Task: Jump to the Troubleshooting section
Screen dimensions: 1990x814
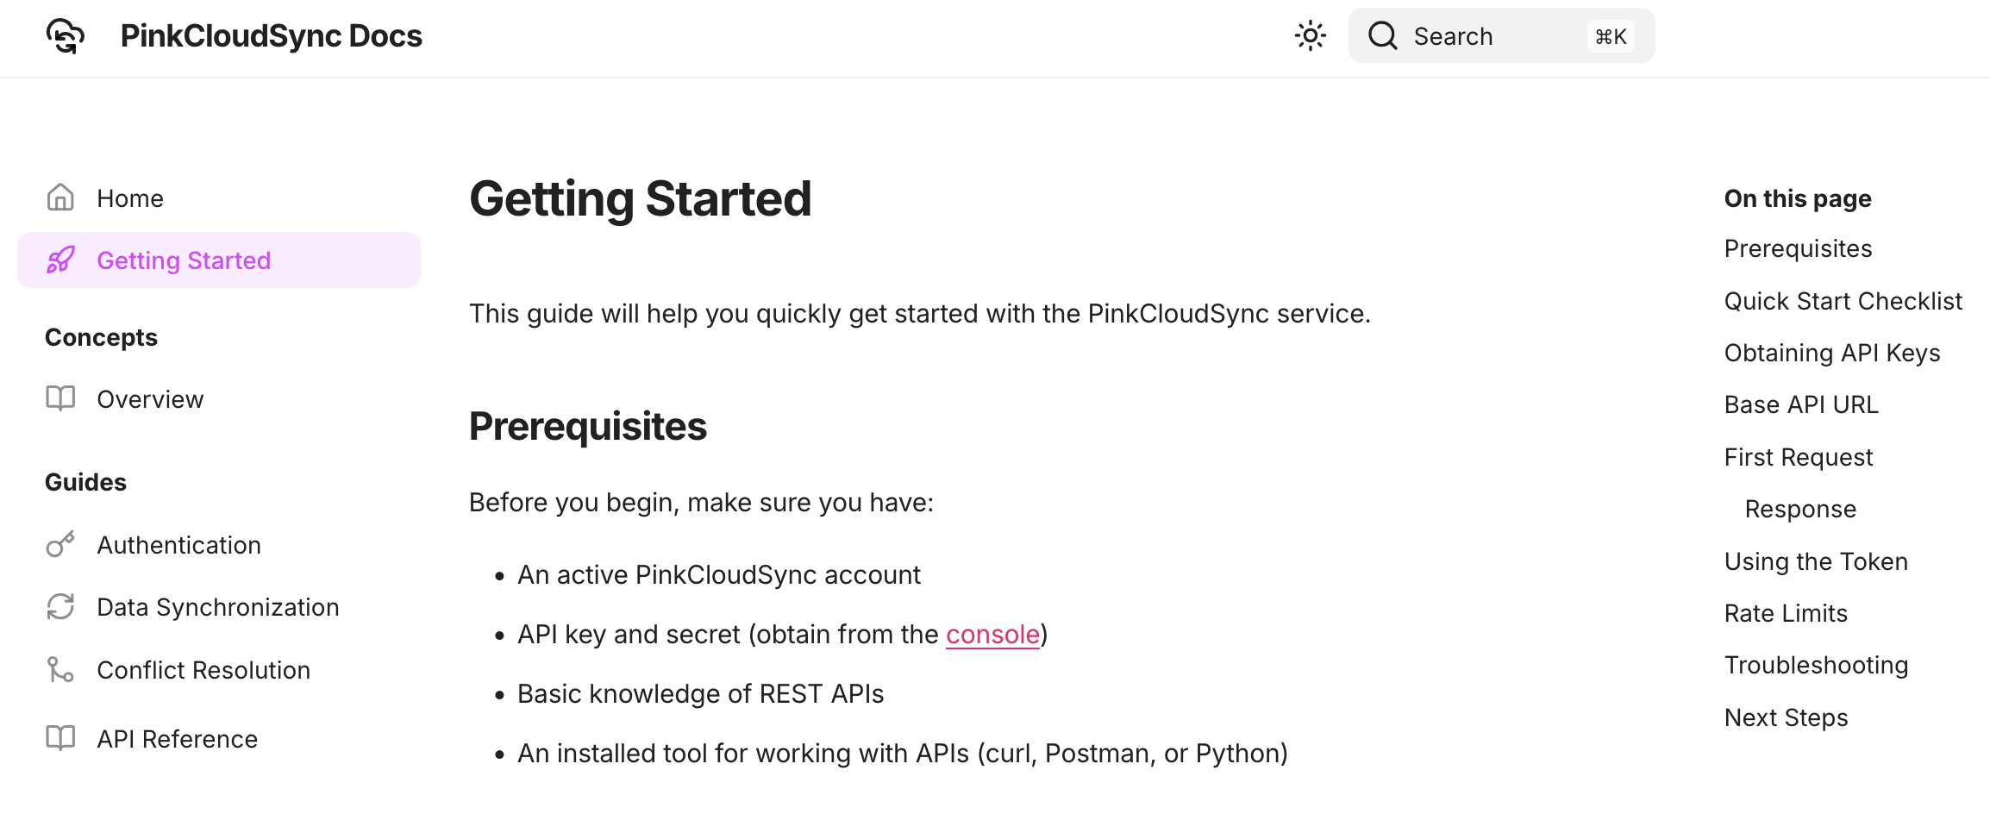Action: pyautogui.click(x=1816, y=664)
